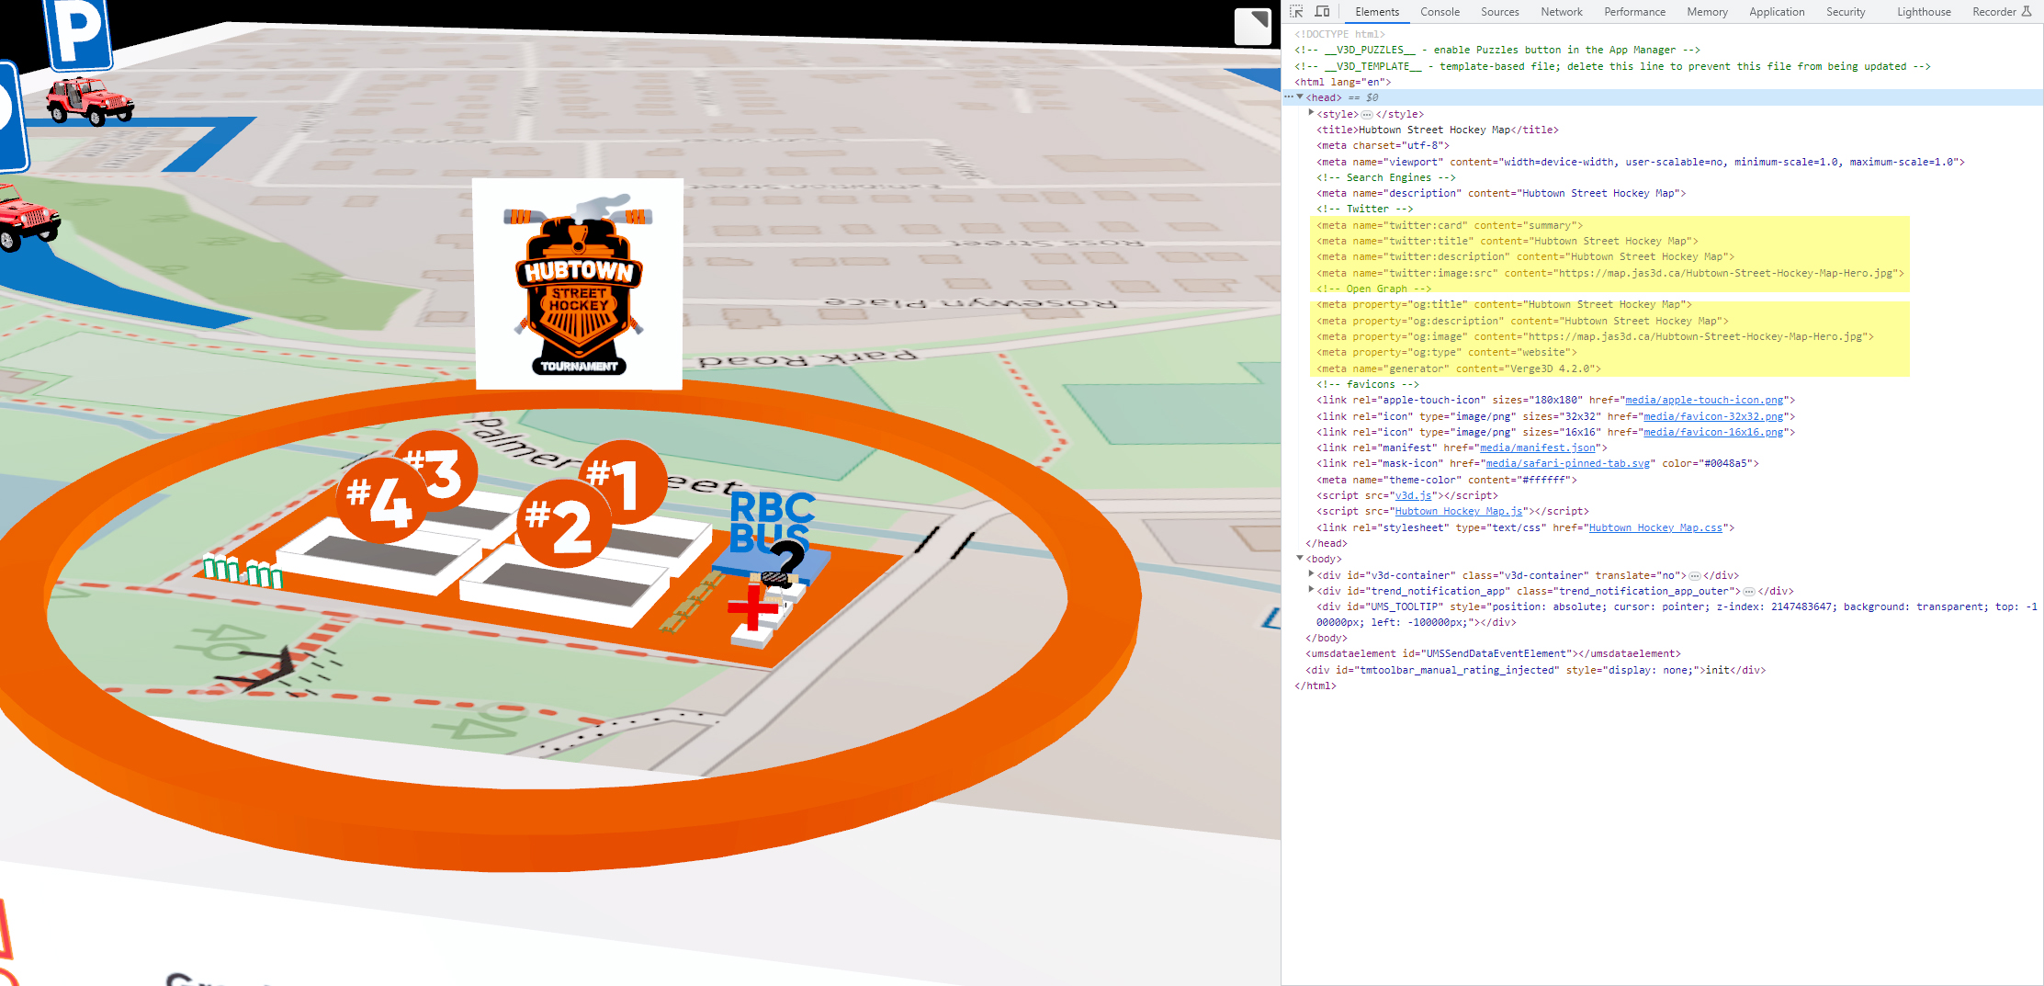Open the Recorder tab

[x=2001, y=12]
